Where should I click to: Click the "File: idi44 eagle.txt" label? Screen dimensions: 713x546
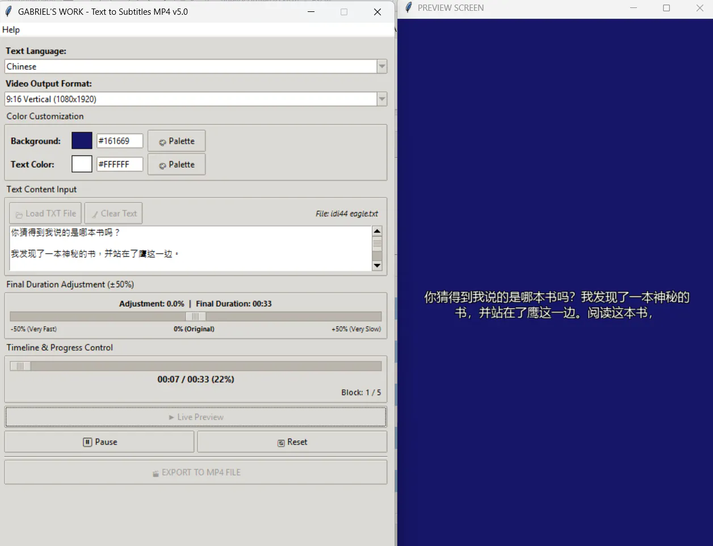click(347, 213)
